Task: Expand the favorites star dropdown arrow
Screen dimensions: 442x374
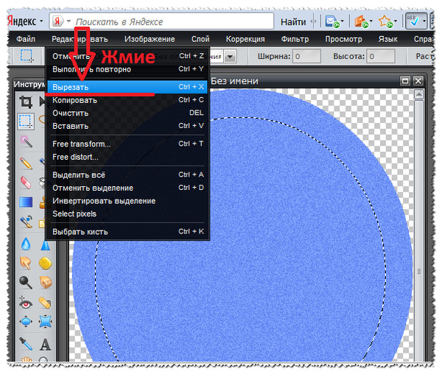Action: [396, 21]
